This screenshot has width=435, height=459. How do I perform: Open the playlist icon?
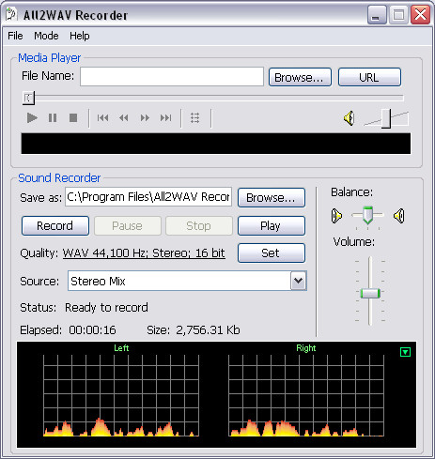(194, 118)
